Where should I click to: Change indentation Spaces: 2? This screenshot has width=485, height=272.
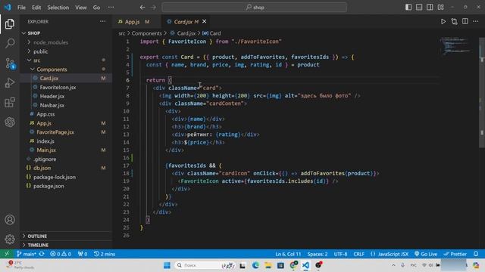pyautogui.click(x=318, y=254)
